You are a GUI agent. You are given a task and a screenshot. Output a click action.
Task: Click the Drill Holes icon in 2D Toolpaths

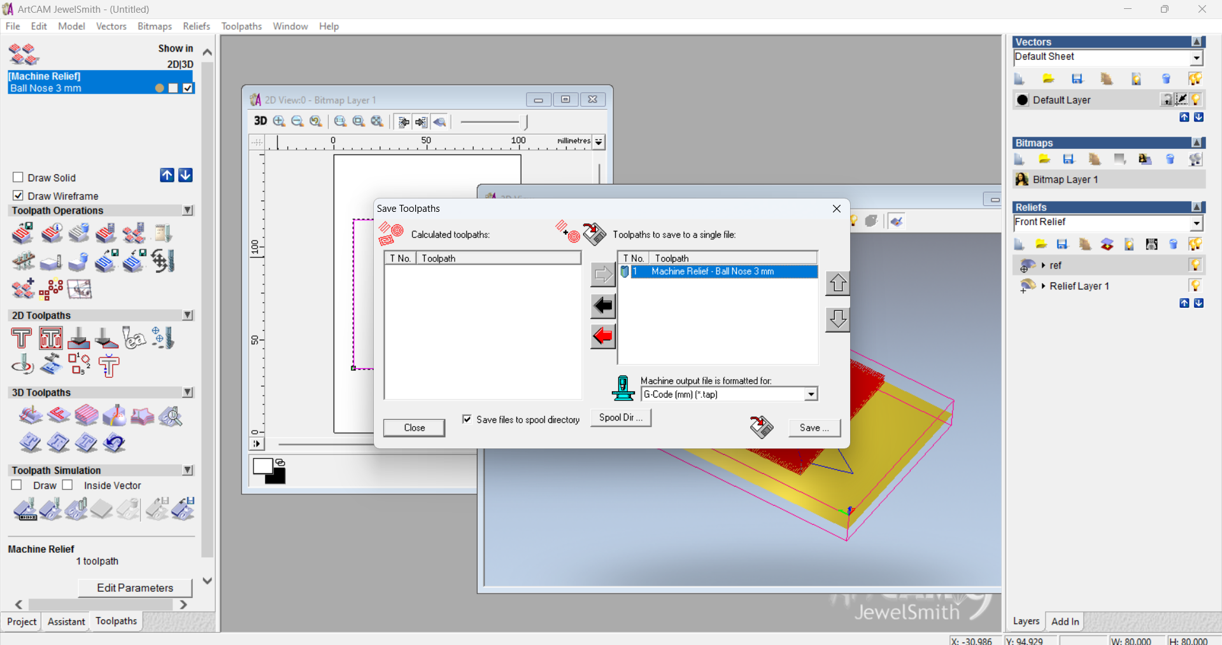point(162,338)
